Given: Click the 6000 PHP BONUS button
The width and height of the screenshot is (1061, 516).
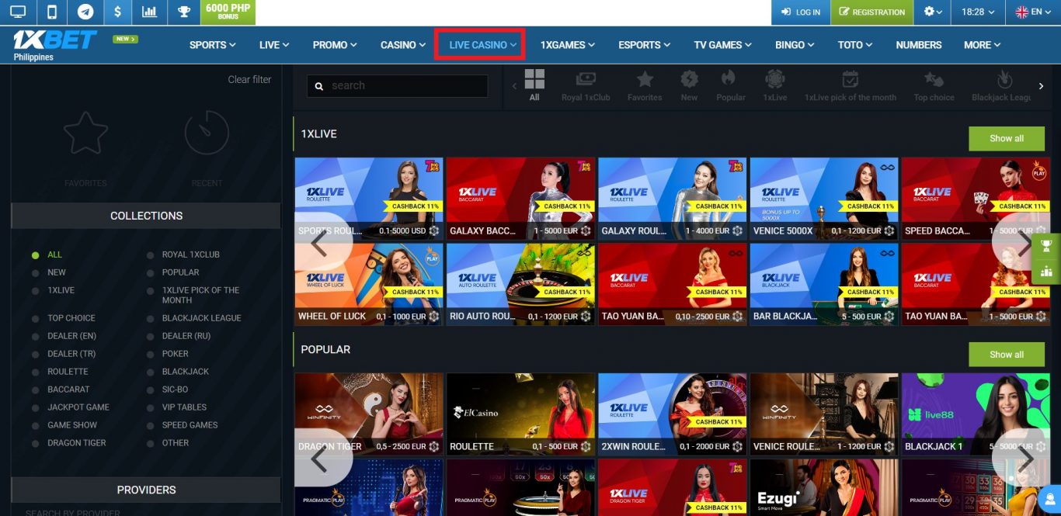Looking at the screenshot, I should tap(227, 12).
